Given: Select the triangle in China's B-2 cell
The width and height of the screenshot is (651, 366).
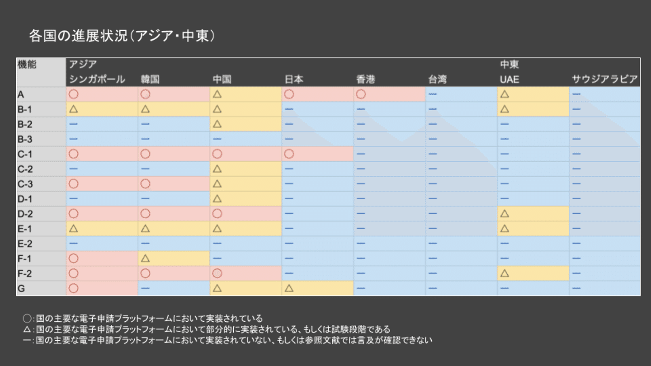Looking at the screenshot, I should click(217, 124).
